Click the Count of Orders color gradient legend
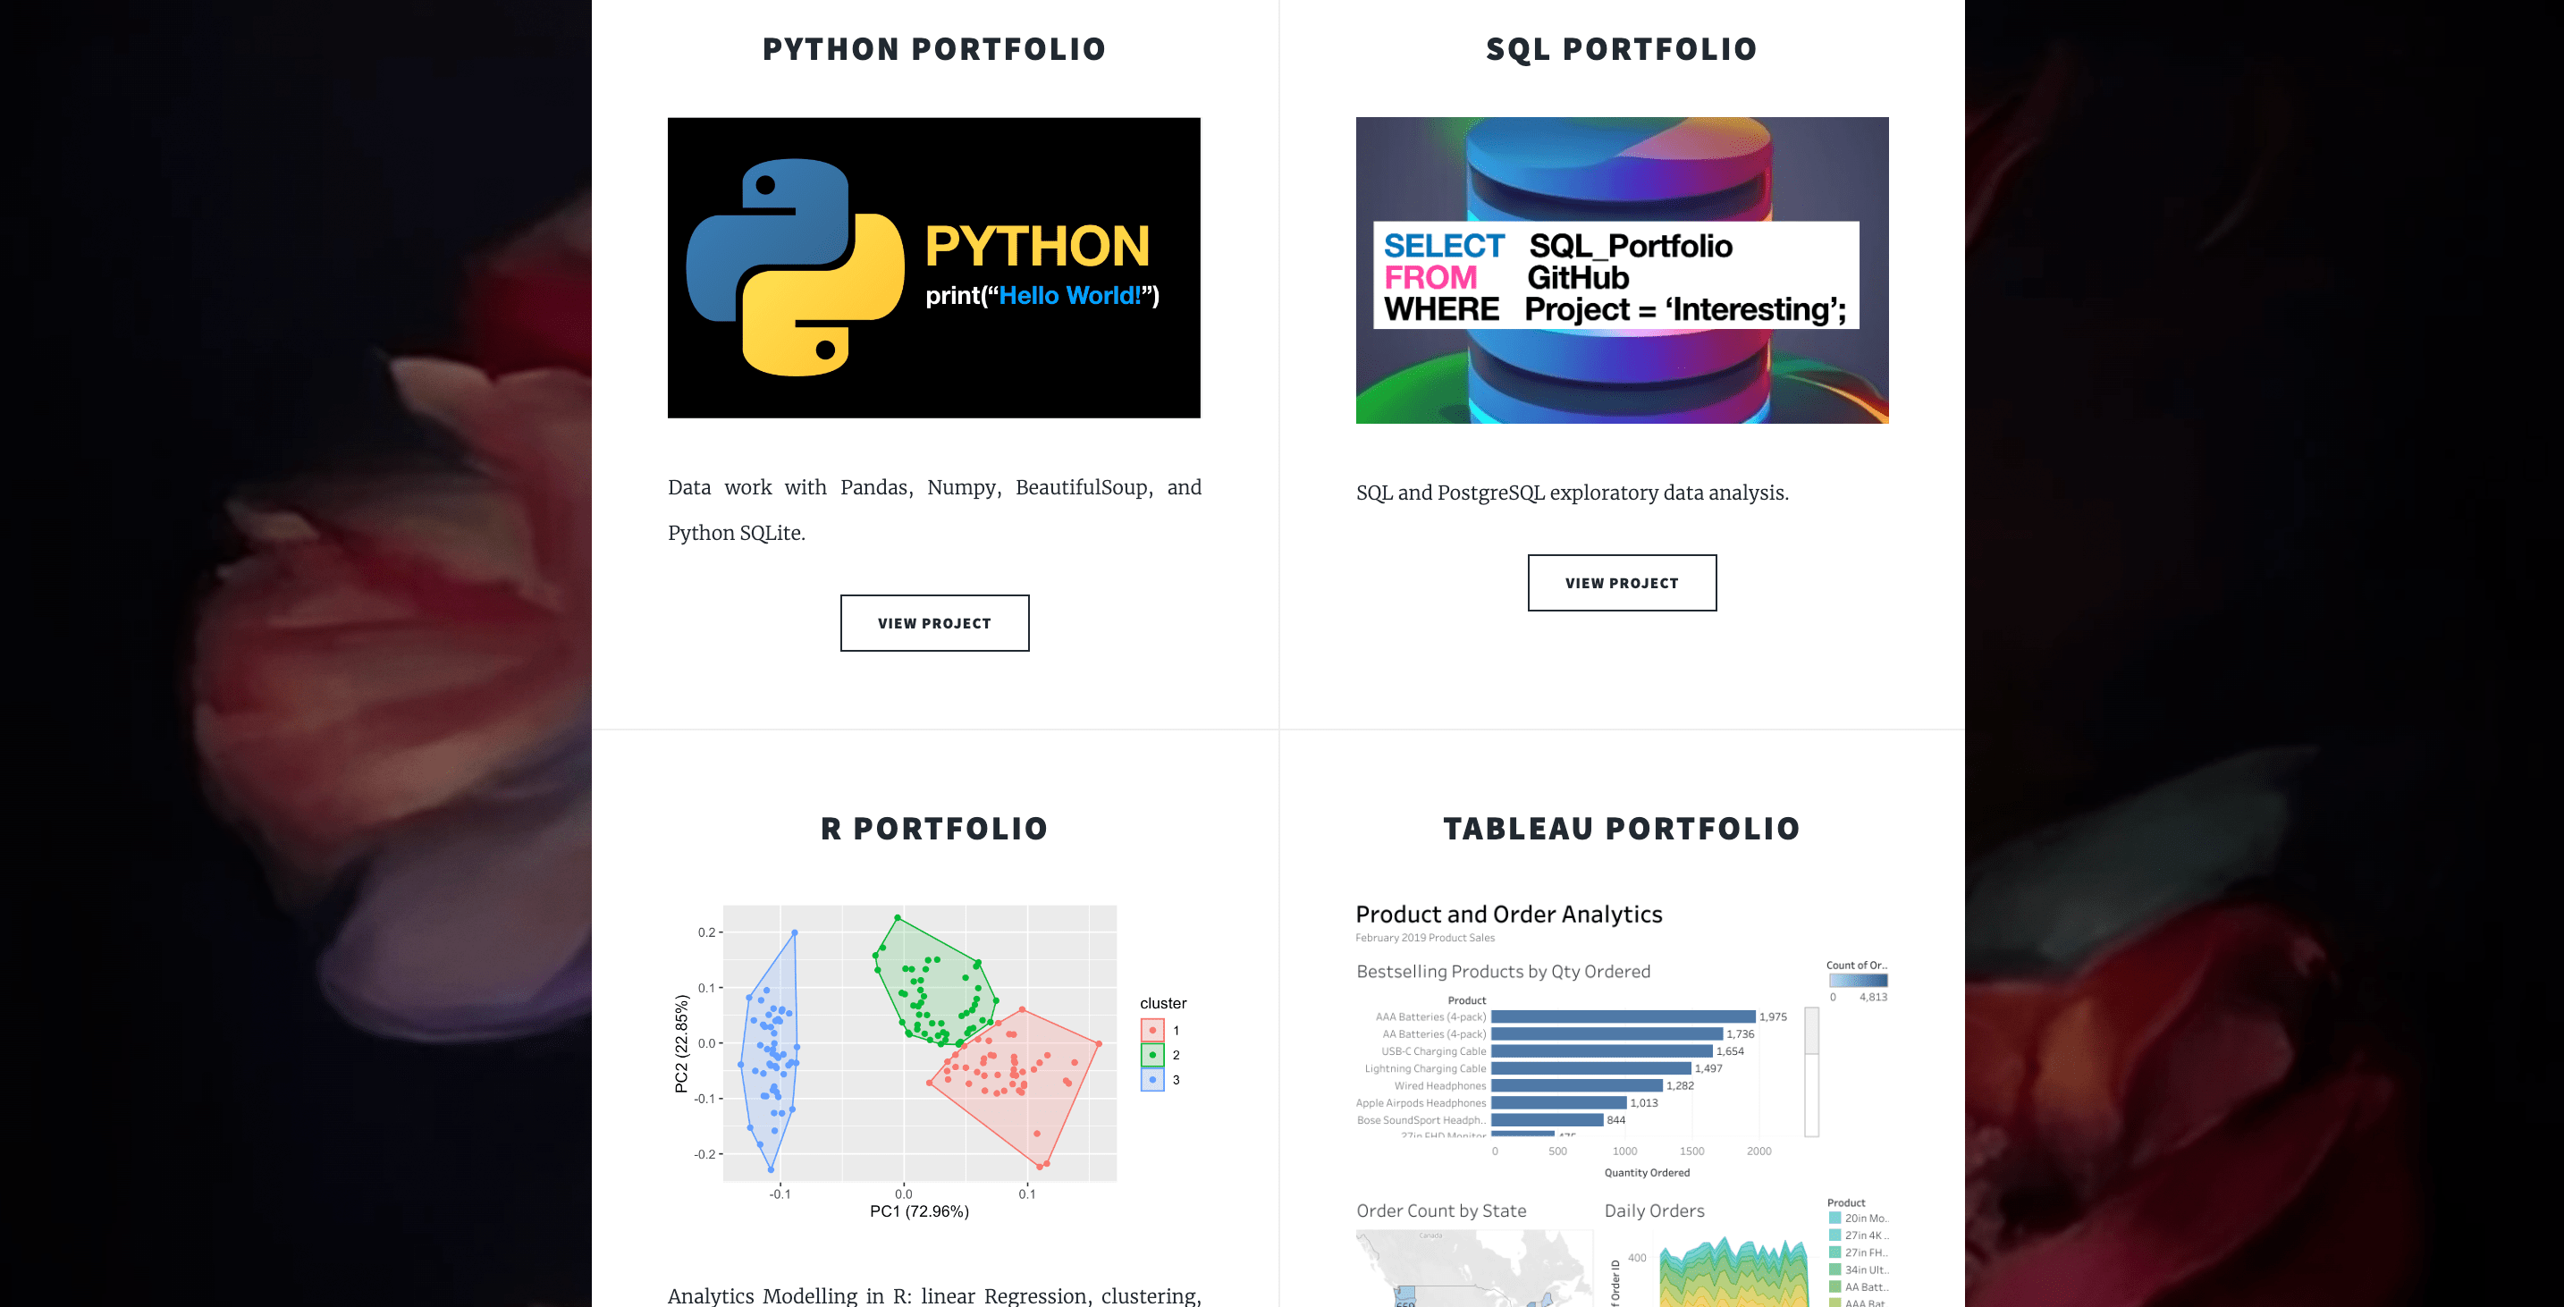The height and width of the screenshot is (1307, 2564). tap(1858, 981)
